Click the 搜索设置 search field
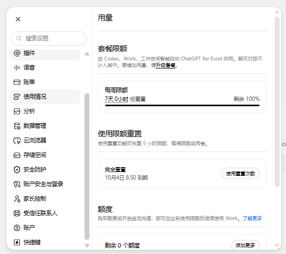Image resolution: width=286 pixels, height=254 pixels. (x=48, y=38)
